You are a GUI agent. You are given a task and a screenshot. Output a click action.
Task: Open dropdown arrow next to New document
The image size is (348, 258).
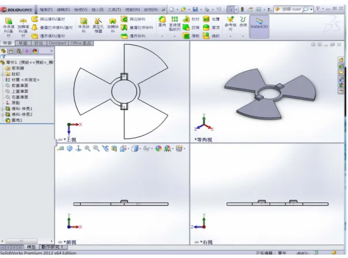click(x=177, y=10)
